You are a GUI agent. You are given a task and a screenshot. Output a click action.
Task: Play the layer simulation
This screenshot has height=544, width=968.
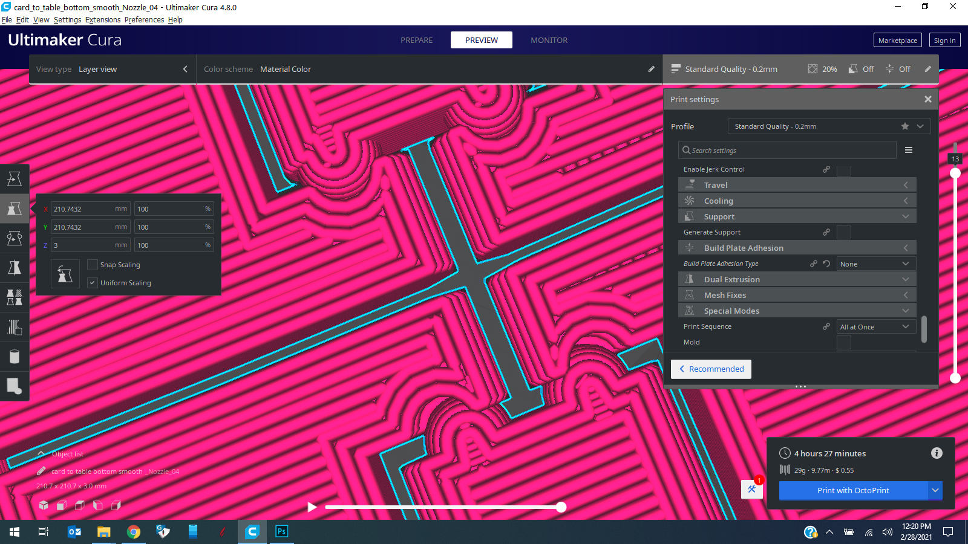[312, 507]
